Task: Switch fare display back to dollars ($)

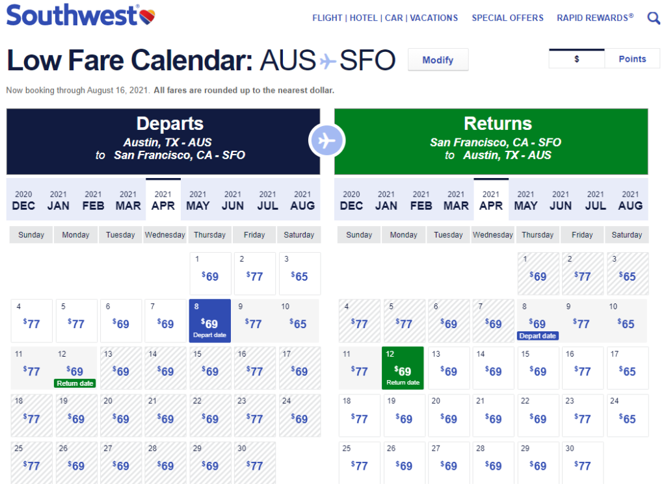Action: pyautogui.click(x=577, y=58)
